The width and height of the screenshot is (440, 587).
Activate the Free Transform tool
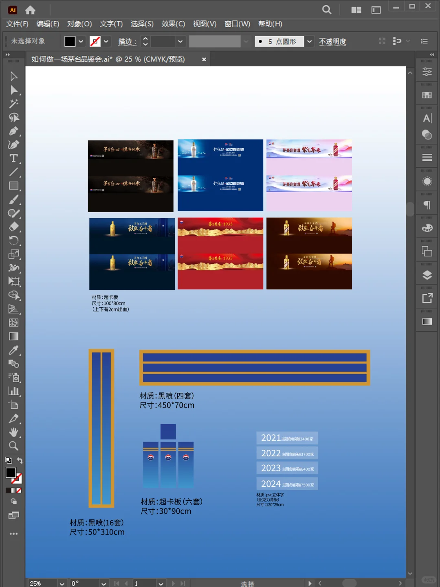[x=14, y=282]
